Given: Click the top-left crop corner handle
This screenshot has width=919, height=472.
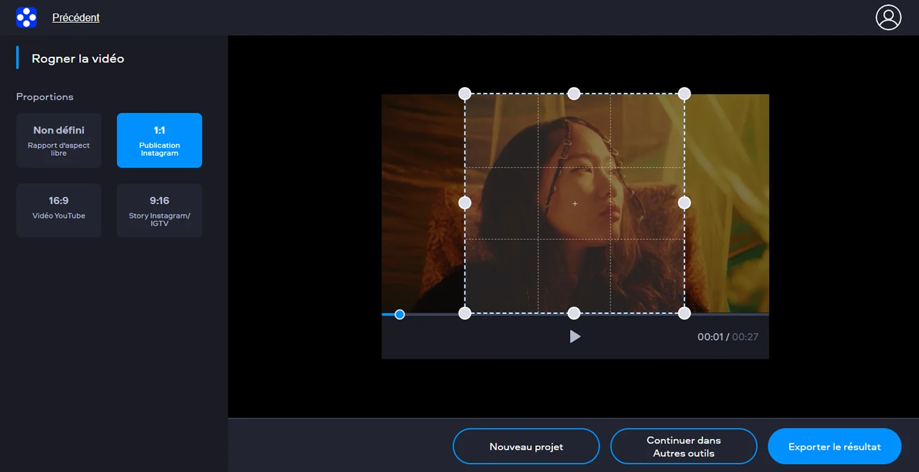Looking at the screenshot, I should [465, 94].
